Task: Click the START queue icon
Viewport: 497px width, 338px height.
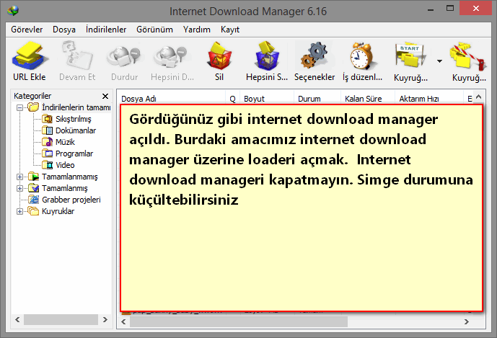Action: pyautogui.click(x=410, y=55)
